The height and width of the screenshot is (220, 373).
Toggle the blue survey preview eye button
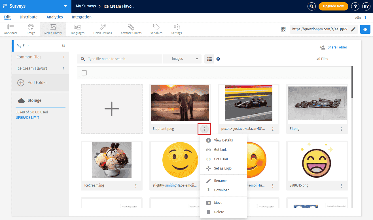click(365, 29)
